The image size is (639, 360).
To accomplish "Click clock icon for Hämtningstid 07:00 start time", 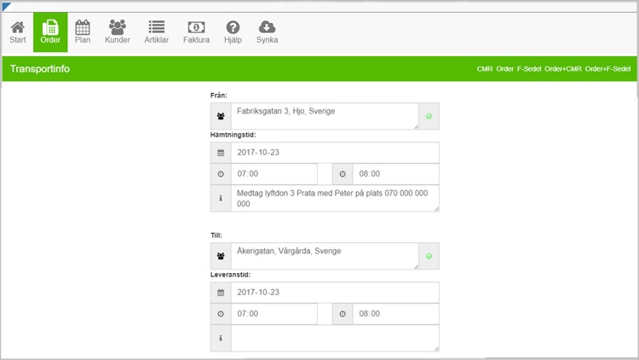I will (221, 174).
